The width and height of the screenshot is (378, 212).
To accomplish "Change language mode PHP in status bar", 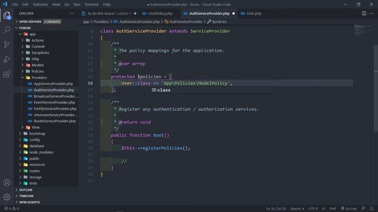I will [333, 208].
